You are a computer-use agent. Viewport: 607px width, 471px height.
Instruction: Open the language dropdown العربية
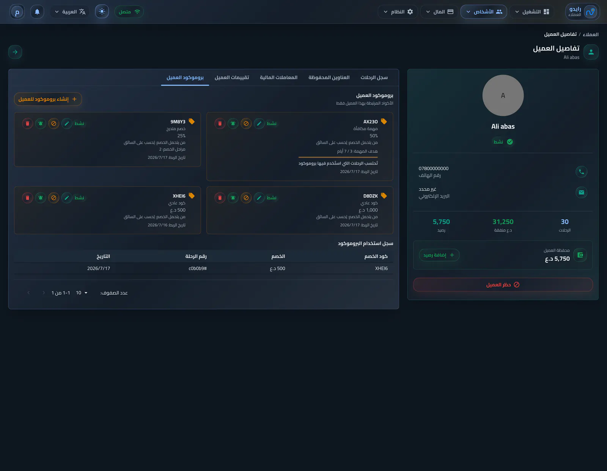tap(70, 12)
